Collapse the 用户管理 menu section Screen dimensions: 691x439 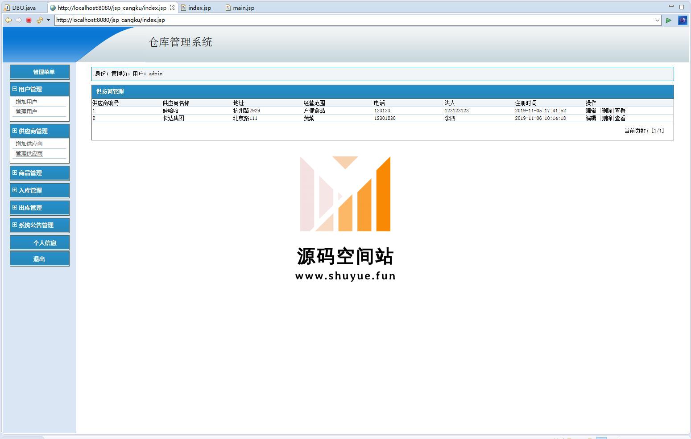(x=15, y=89)
